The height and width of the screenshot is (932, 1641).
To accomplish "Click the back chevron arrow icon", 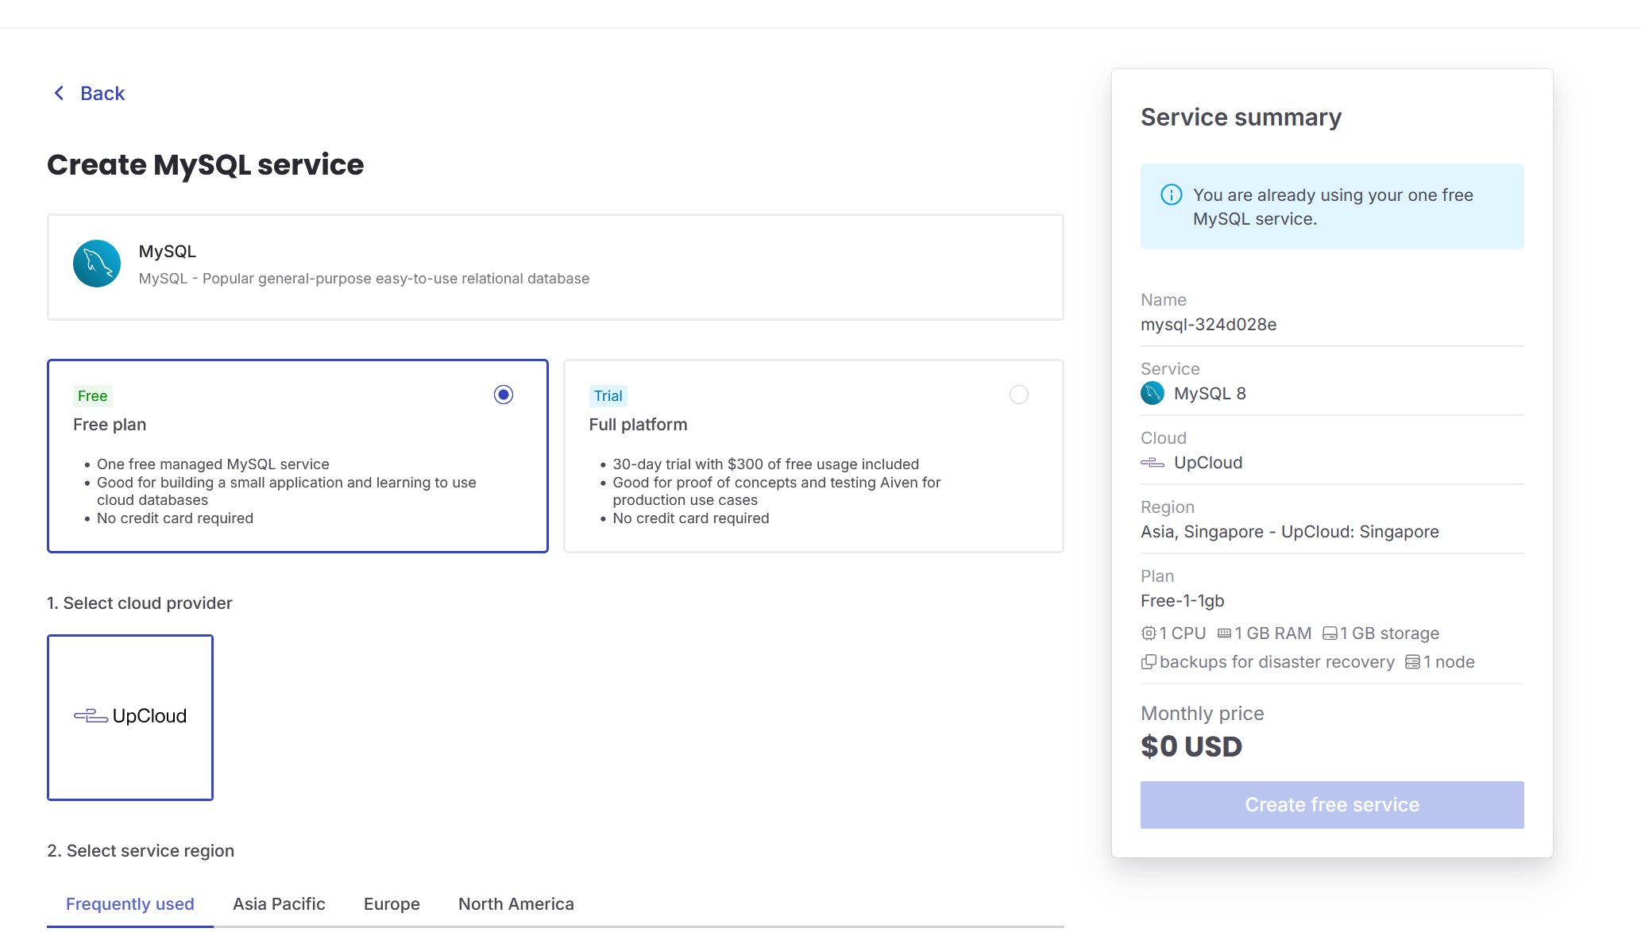I will [59, 94].
